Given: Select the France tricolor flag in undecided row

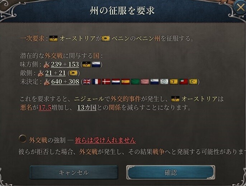Looking at the screenshot, I should point(96,82).
